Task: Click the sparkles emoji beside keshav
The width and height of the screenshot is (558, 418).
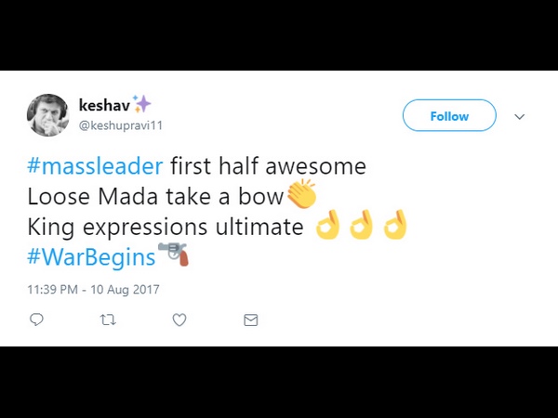Action: (x=142, y=104)
